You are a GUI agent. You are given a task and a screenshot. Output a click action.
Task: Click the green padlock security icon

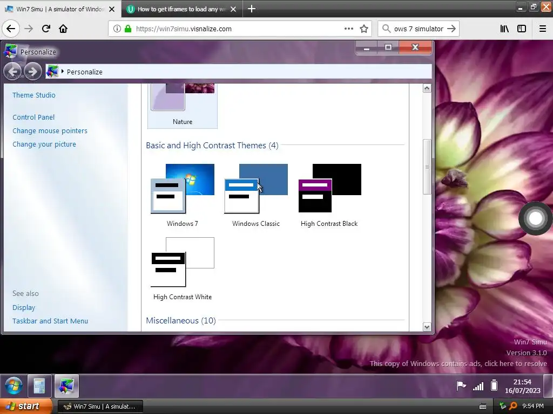tap(128, 29)
